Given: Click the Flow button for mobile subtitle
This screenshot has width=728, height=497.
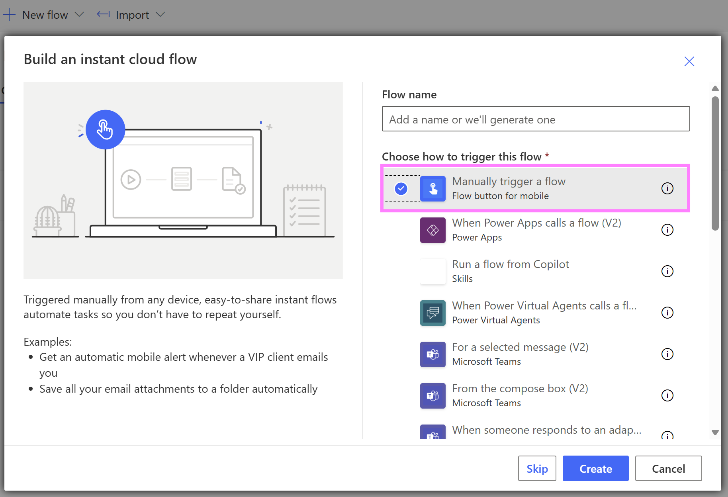Looking at the screenshot, I should coord(500,196).
